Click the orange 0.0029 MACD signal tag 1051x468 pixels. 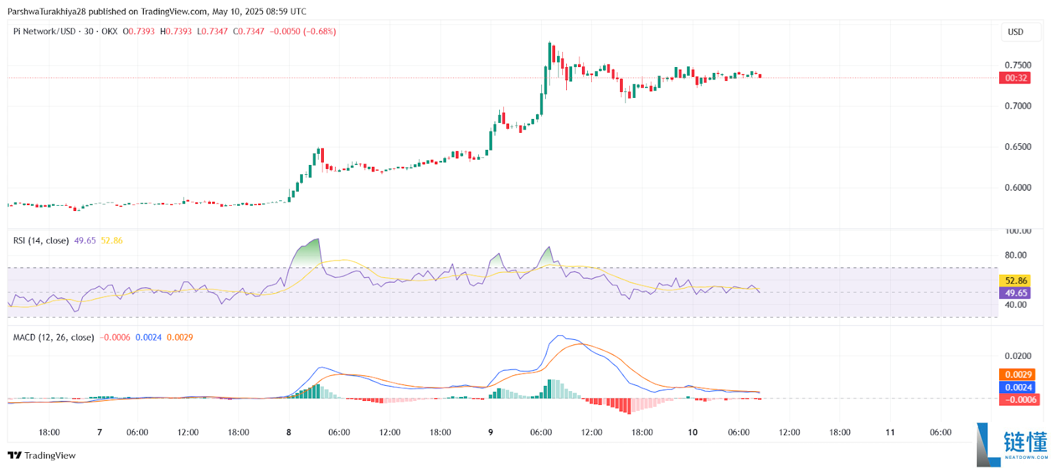[x=1017, y=375]
